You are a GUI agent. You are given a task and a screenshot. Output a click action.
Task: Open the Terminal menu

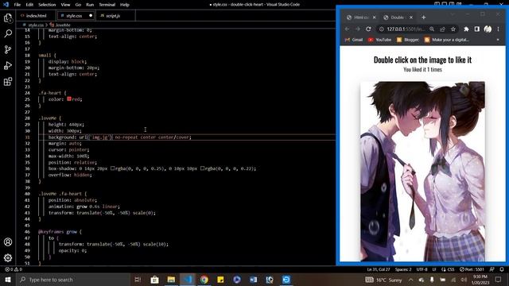(x=107, y=5)
